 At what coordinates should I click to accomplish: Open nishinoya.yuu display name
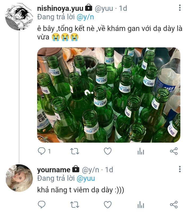60,8
